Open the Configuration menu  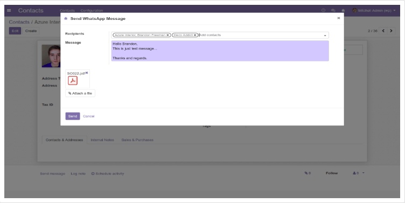(92, 11)
